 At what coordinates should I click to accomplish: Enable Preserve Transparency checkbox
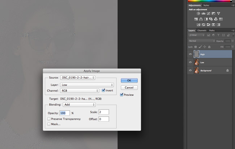coord(49,119)
